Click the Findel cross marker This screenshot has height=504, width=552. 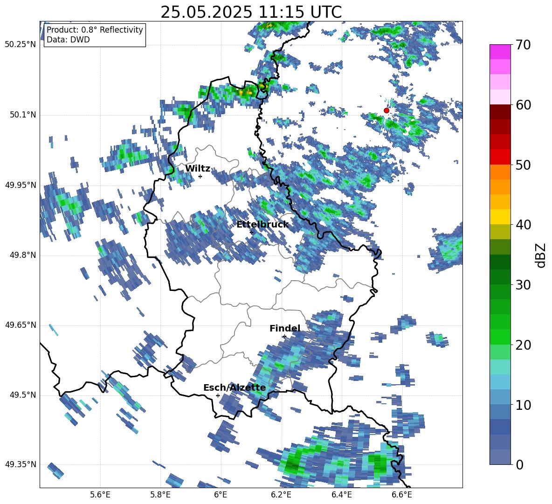coord(284,337)
